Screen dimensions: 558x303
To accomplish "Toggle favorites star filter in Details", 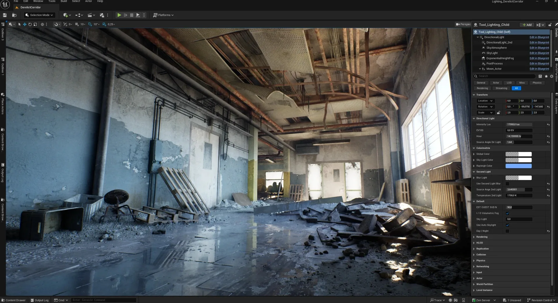I will click(x=546, y=76).
